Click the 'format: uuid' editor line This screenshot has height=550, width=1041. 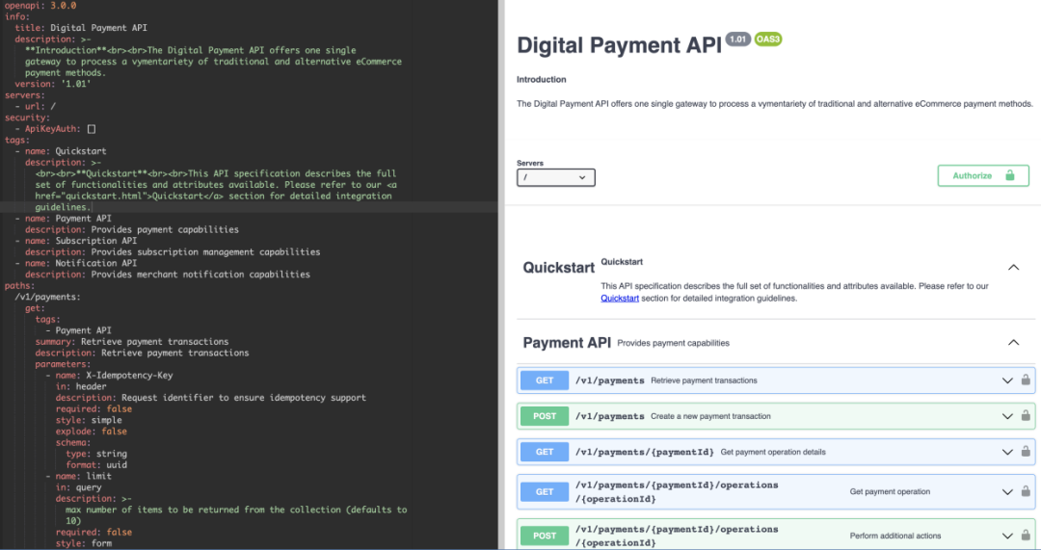pos(96,465)
